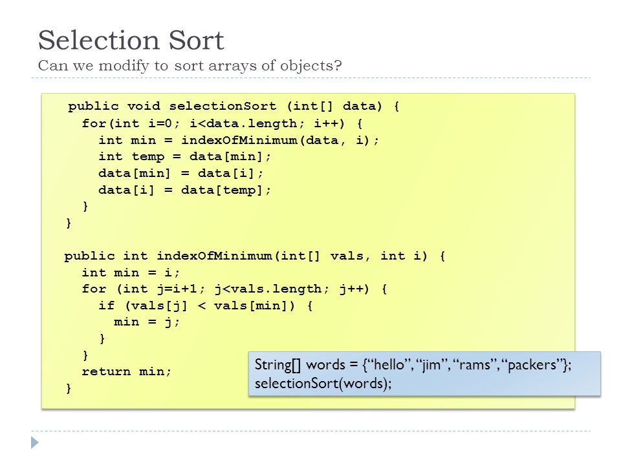Click the closing brace of the selectionSort method
Screen dimensions: 621x465
pyautogui.click(x=69, y=223)
